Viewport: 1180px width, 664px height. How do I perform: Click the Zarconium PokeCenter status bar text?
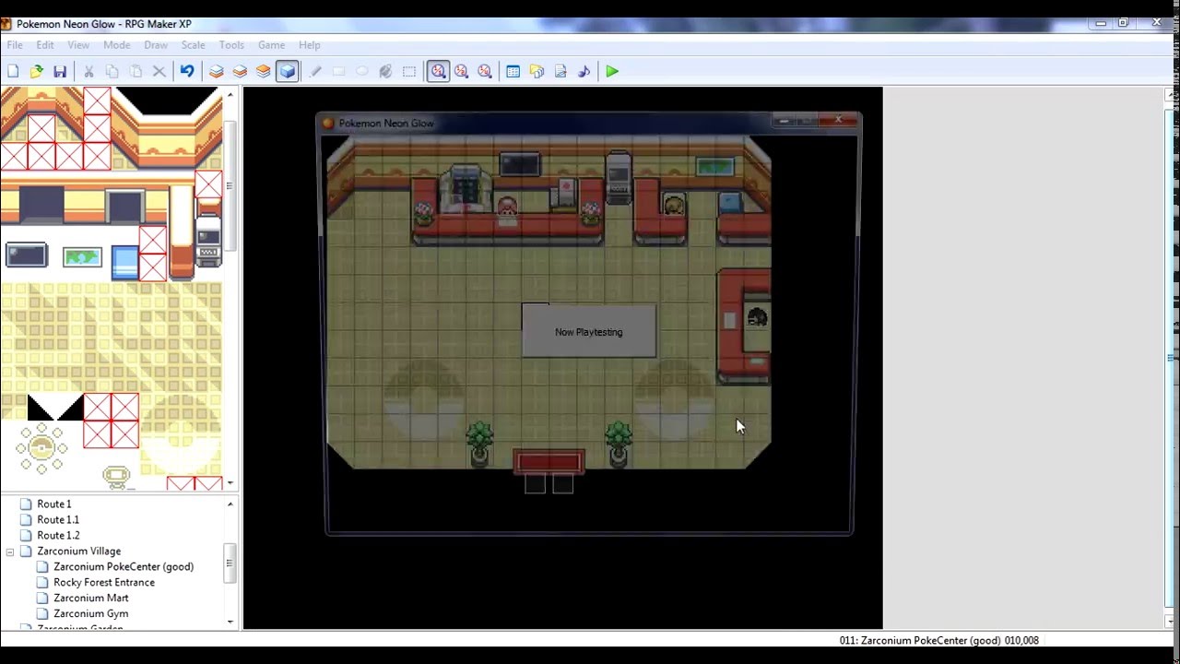pyautogui.click(x=938, y=640)
